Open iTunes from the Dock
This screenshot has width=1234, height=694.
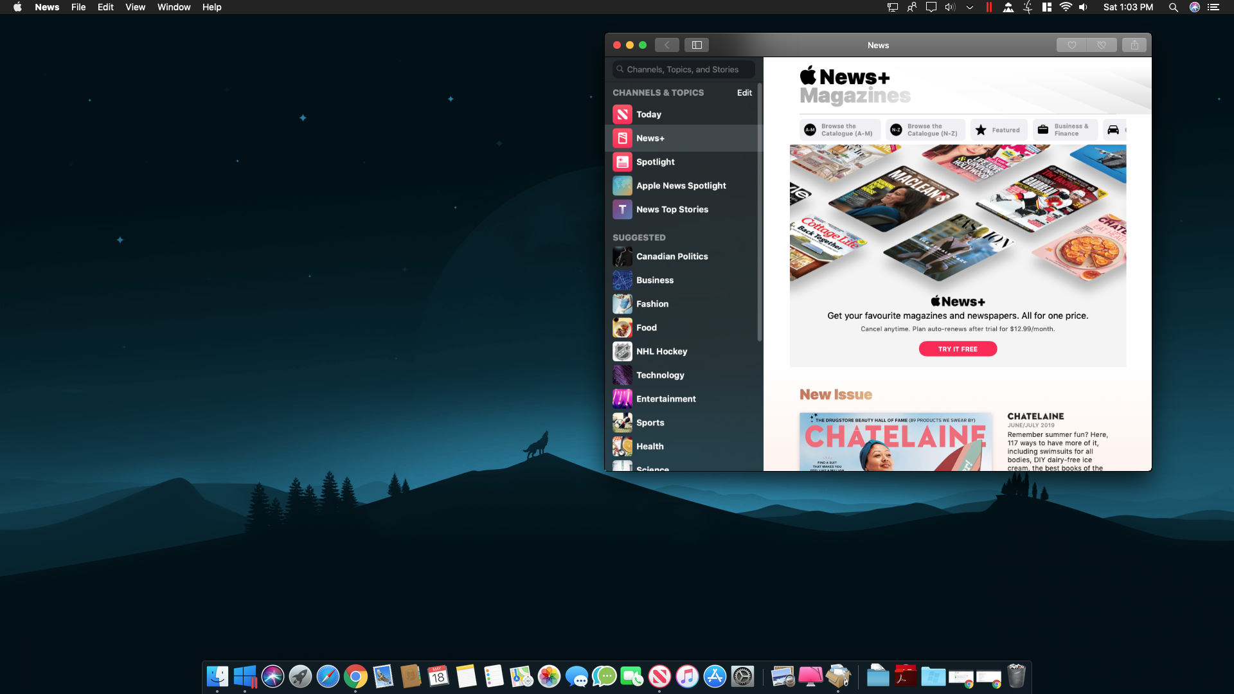pyautogui.click(x=687, y=676)
